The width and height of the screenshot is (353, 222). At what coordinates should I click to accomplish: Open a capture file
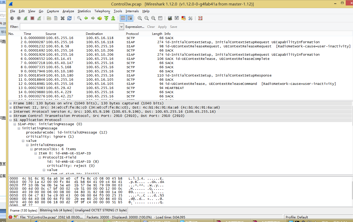click(49, 18)
